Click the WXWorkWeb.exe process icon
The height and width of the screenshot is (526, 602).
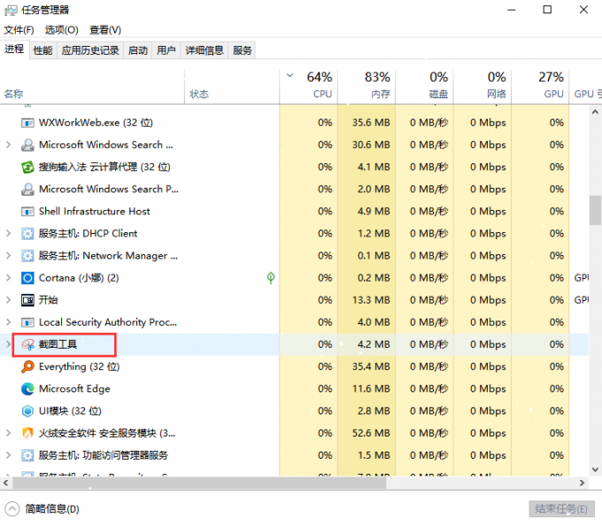tap(27, 123)
